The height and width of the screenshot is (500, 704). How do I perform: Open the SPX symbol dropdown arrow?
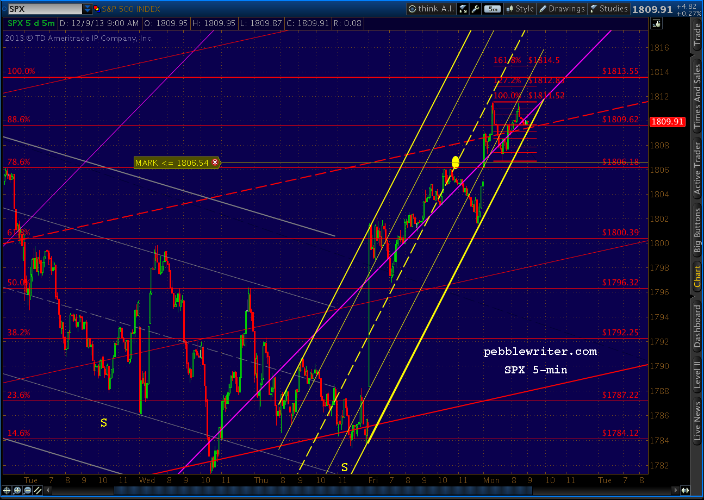pyautogui.click(x=88, y=8)
